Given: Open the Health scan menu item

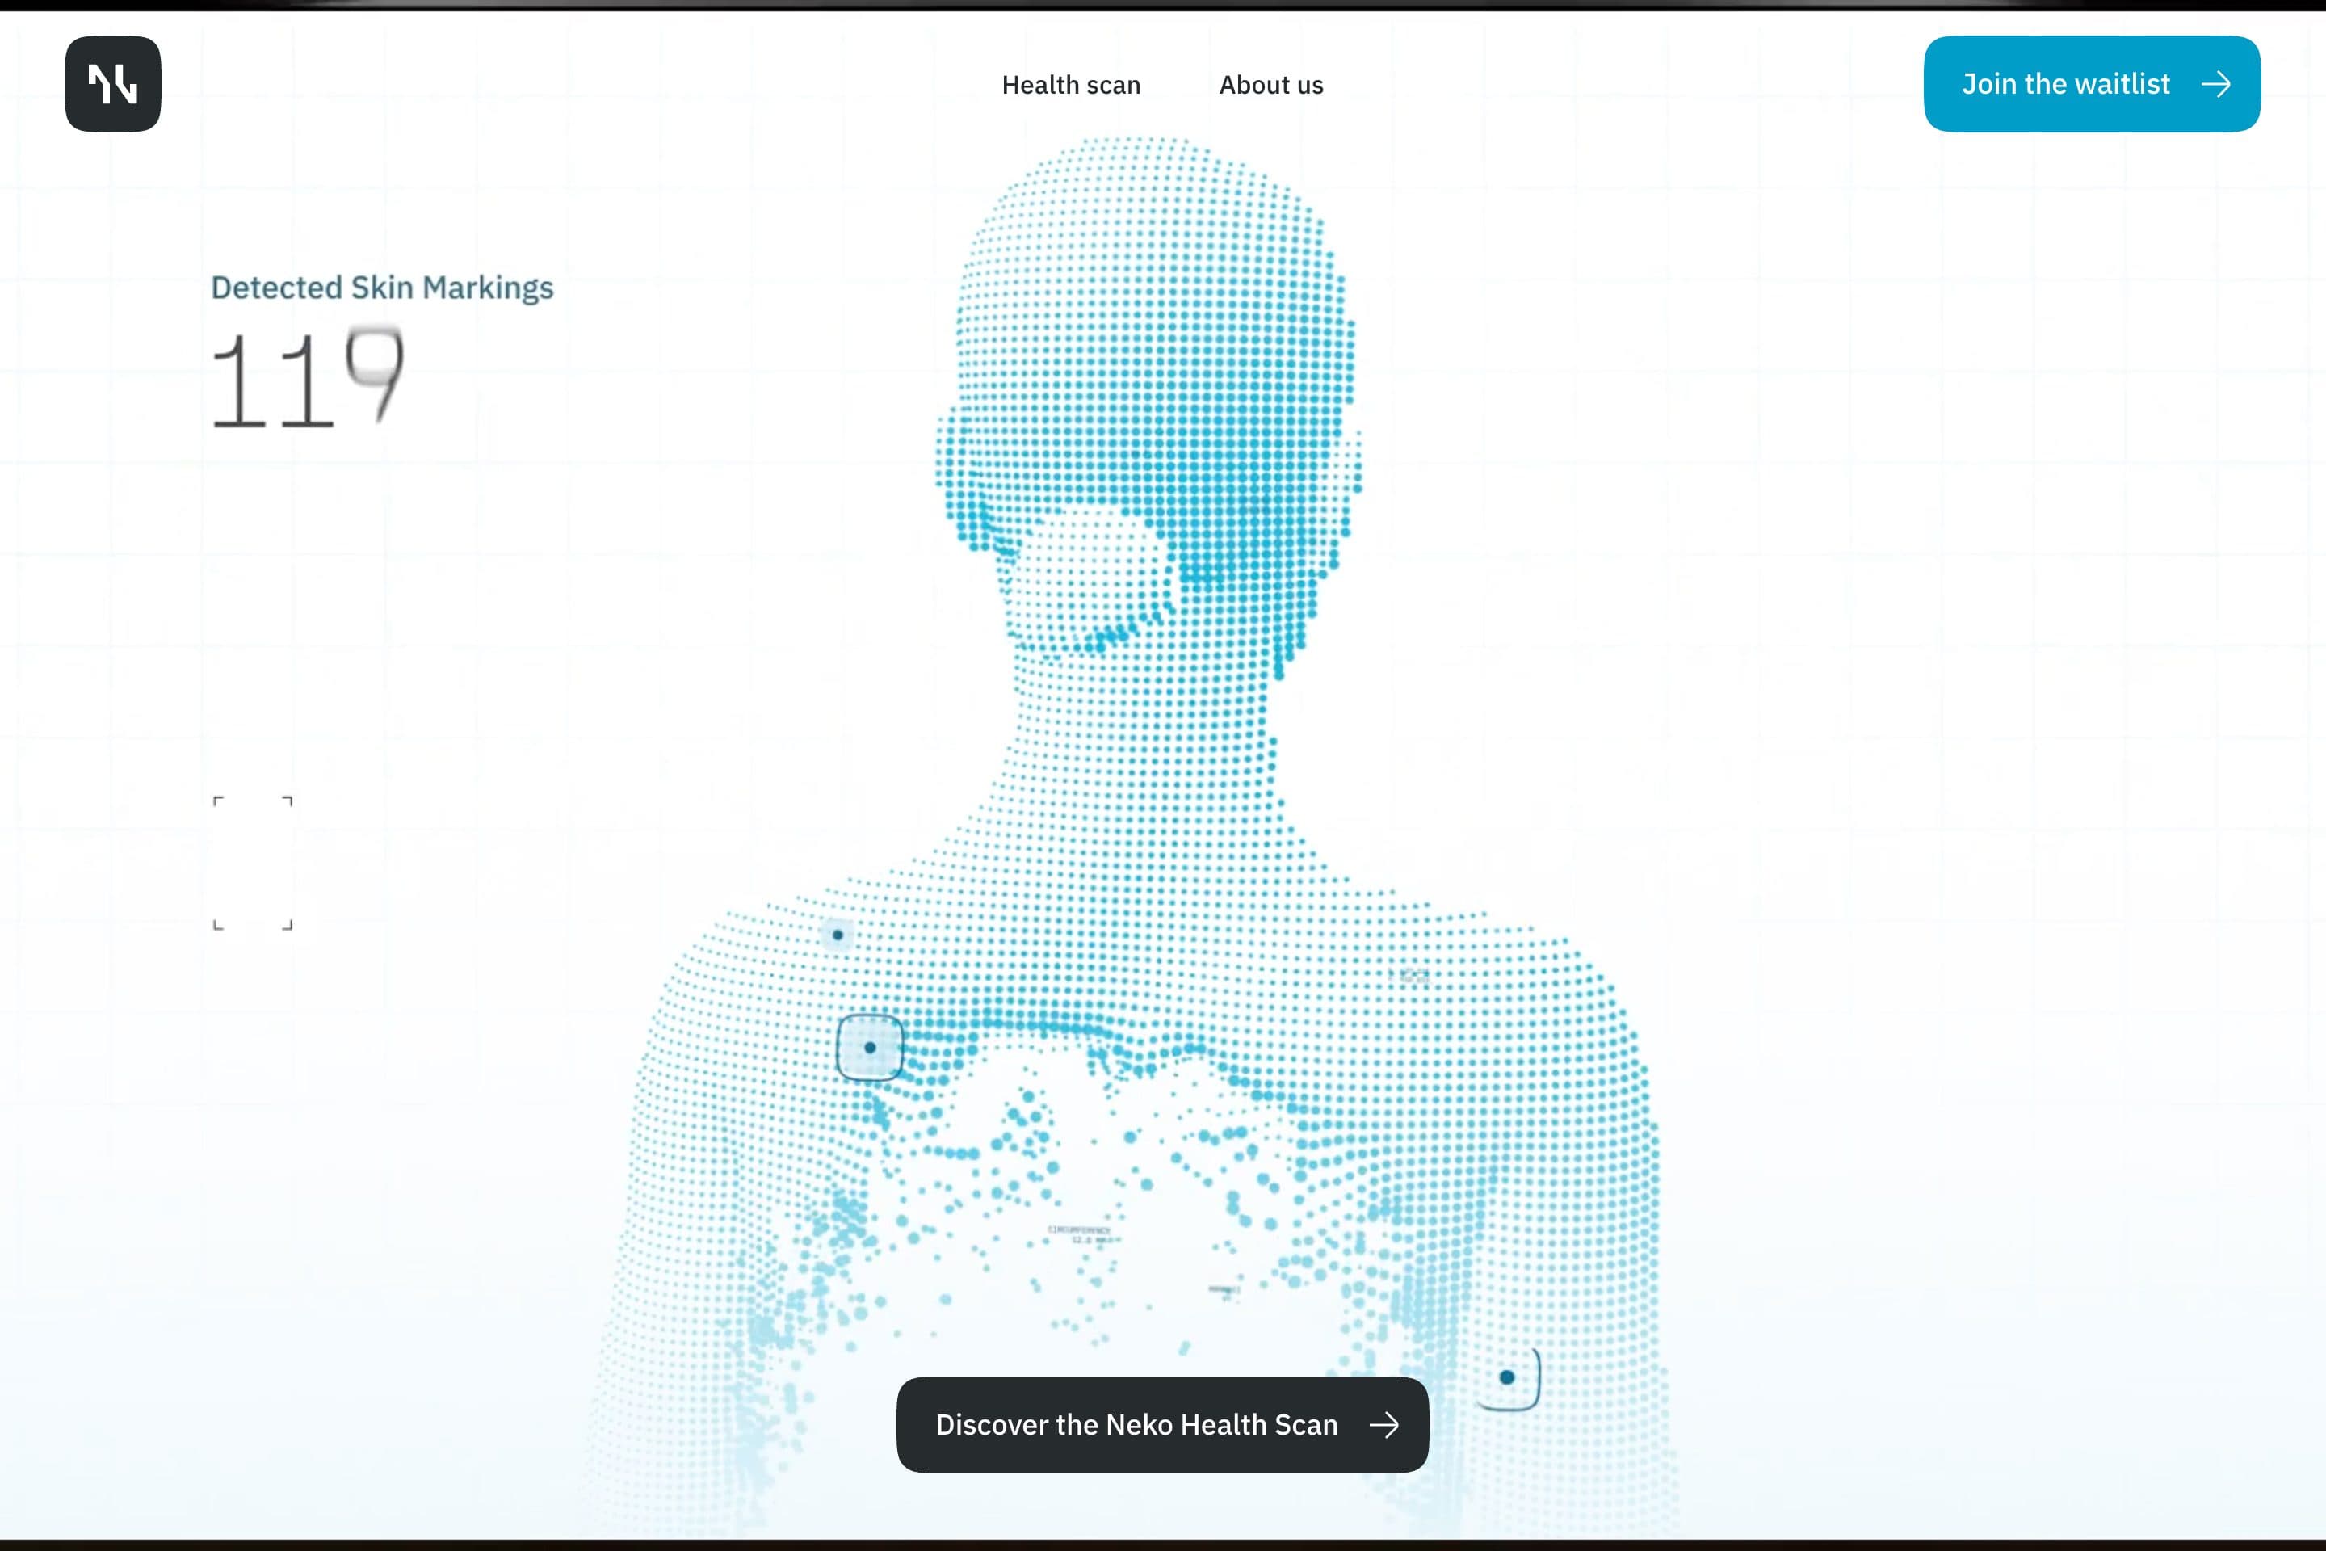Looking at the screenshot, I should click(1071, 85).
